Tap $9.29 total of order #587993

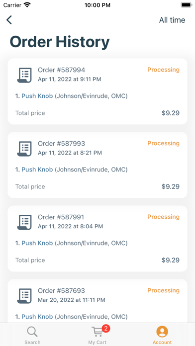point(171,187)
